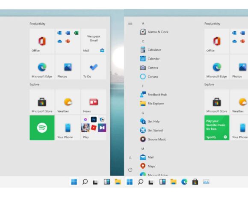The width and height of the screenshot is (248, 197).
Task: Open the Play folder tile label
Action: tap(86, 137)
